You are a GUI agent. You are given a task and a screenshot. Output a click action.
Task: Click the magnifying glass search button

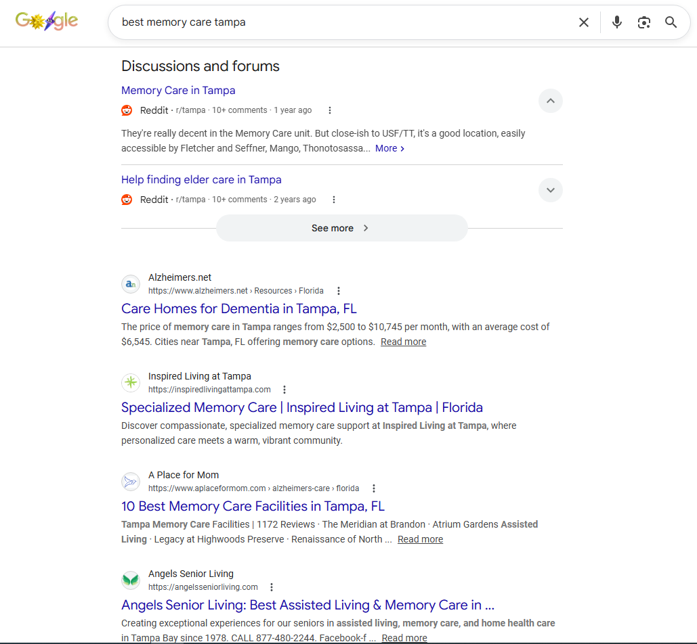pos(671,22)
